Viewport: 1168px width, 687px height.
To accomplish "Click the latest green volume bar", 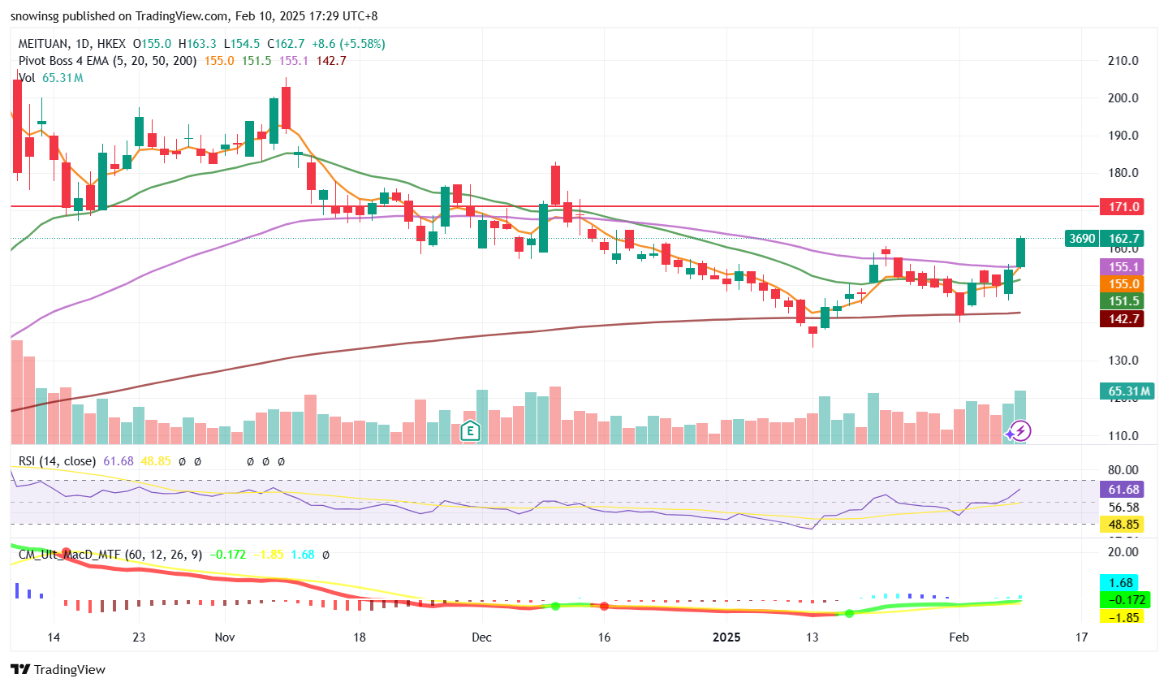I will click(1020, 417).
